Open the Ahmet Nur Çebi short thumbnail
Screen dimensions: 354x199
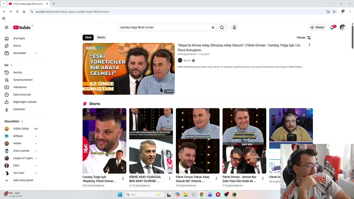[x=244, y=141]
